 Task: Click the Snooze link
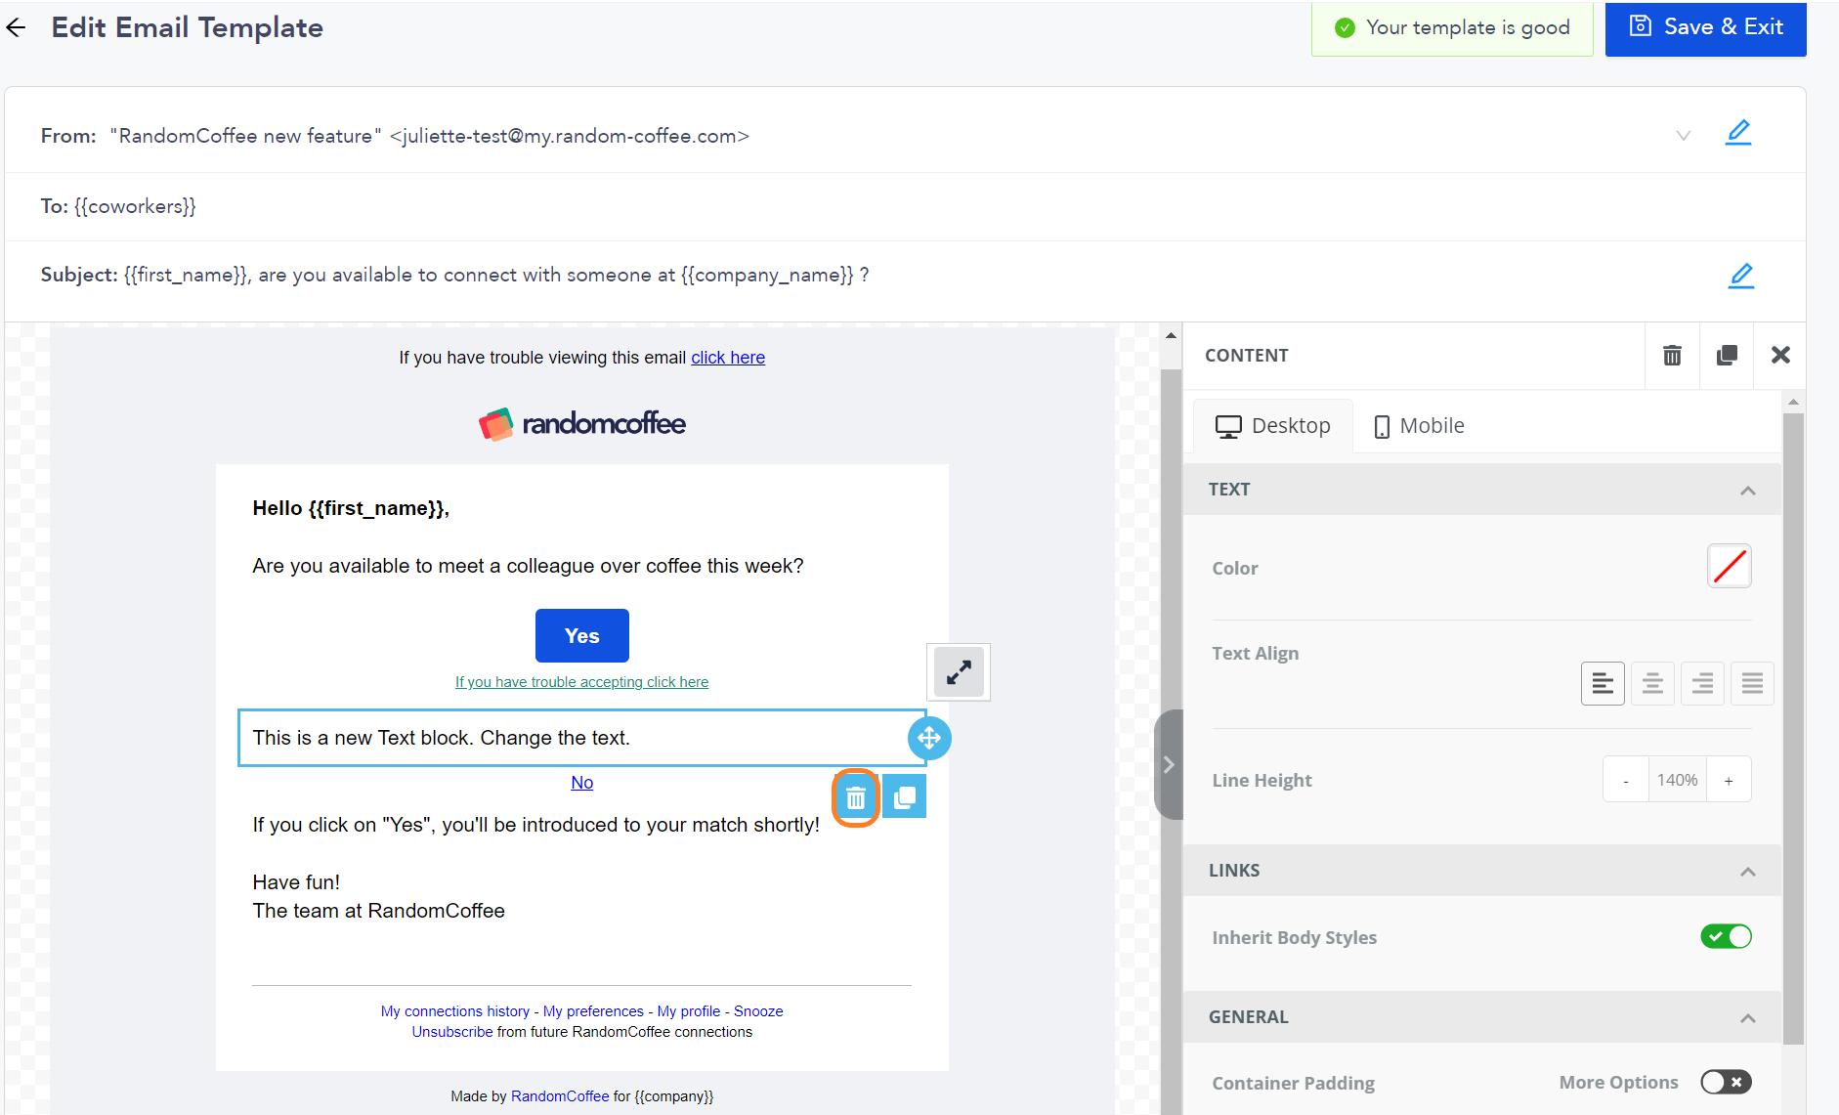[758, 1011]
